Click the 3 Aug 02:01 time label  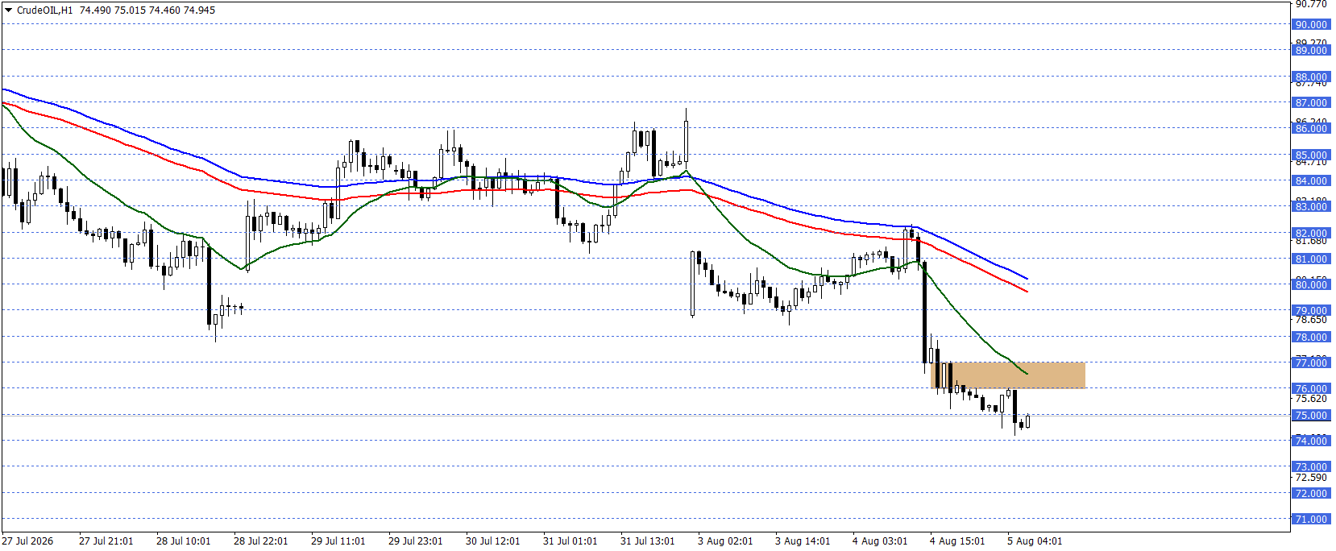tap(725, 541)
